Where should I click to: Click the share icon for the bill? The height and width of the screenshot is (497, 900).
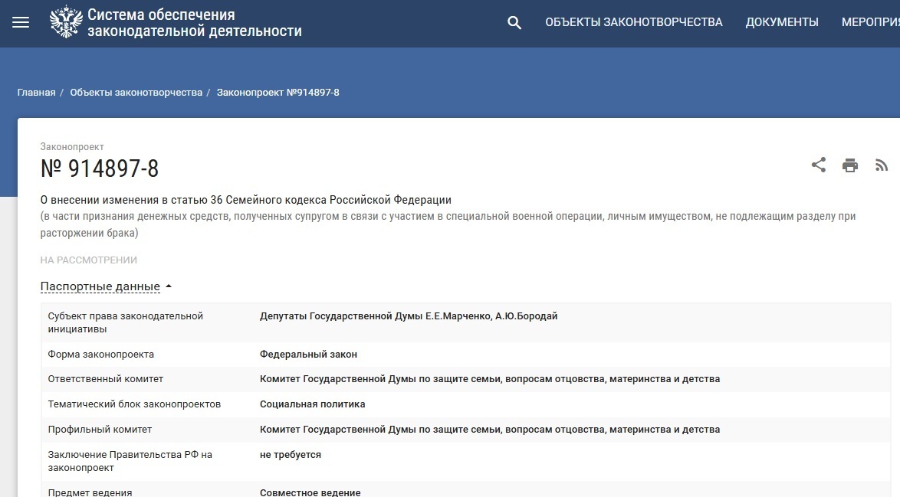coord(818,164)
